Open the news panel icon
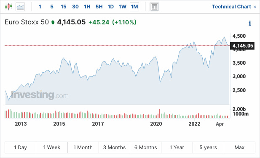260x158 pixels. tap(154, 7)
